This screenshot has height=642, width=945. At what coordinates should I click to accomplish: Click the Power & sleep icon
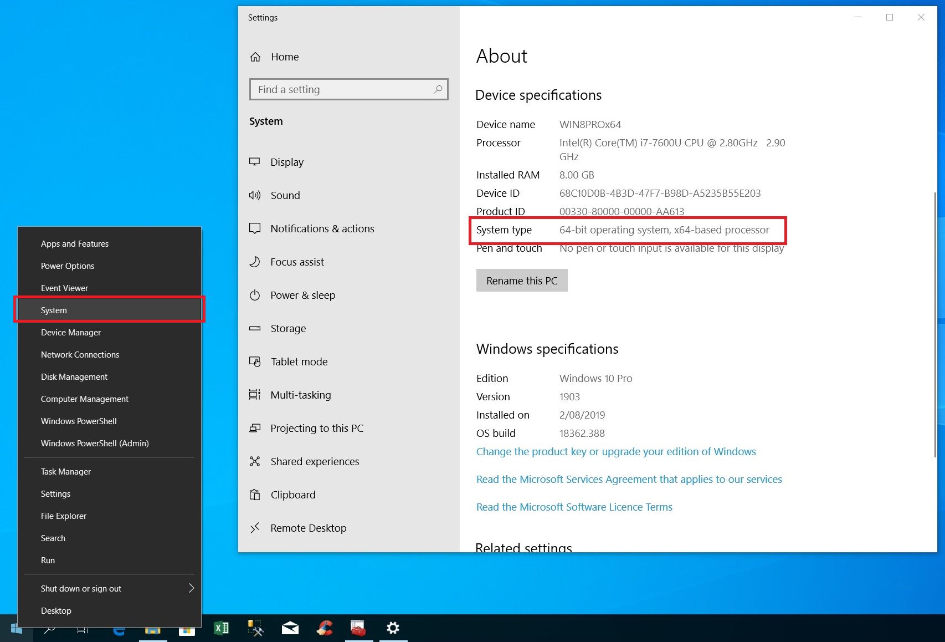click(x=255, y=295)
